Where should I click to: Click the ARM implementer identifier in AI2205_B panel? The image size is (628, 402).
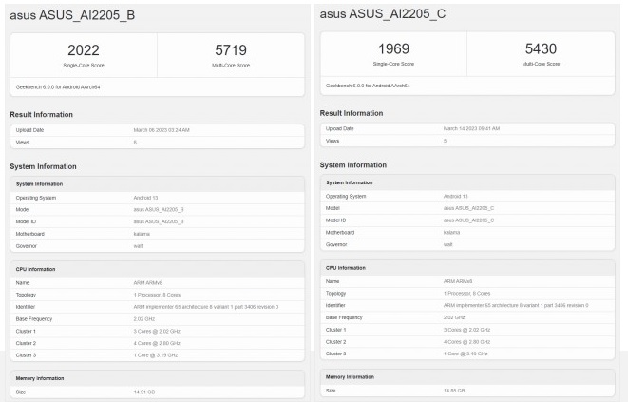206,307
